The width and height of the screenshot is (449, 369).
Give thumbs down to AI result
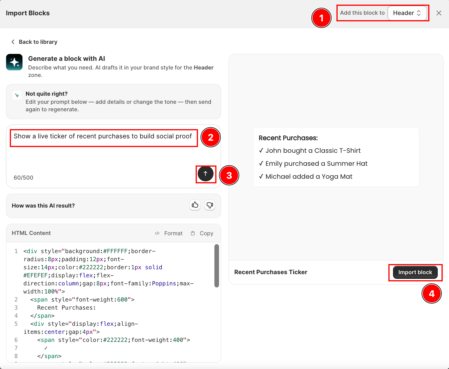click(x=210, y=205)
